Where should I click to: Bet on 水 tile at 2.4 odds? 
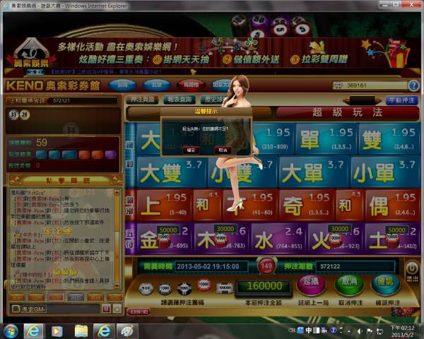click(x=279, y=239)
